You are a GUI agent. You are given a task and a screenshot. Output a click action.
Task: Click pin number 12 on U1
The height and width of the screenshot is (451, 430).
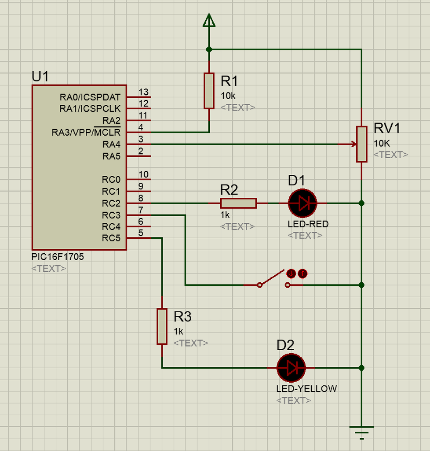143,104
